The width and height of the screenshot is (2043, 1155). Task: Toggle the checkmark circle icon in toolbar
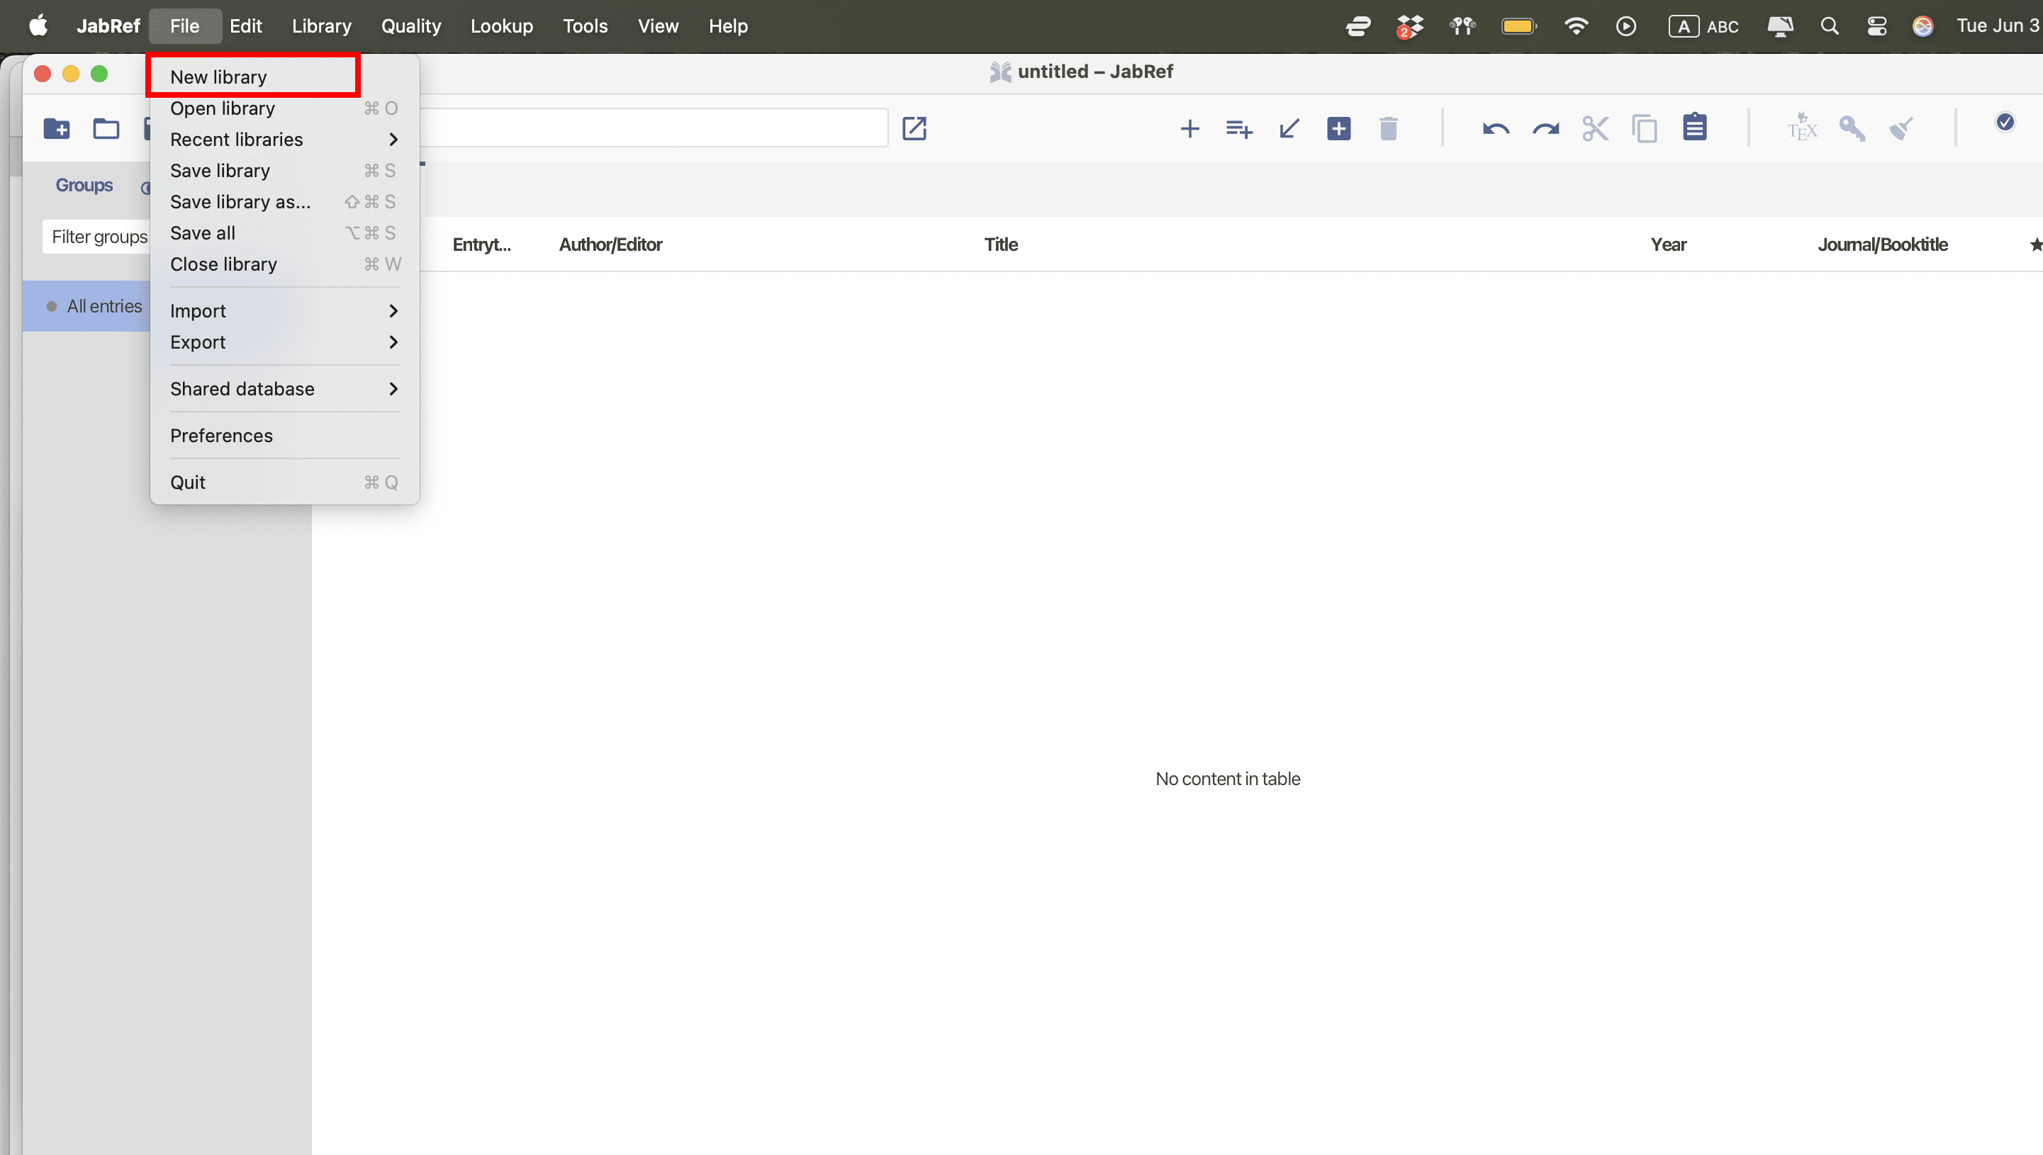[x=2005, y=122]
